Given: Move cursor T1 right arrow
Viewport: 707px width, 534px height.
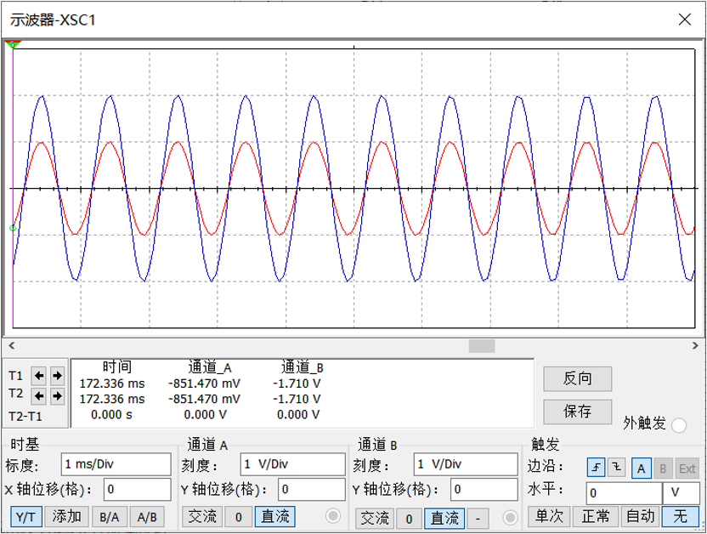Looking at the screenshot, I should point(57,376).
